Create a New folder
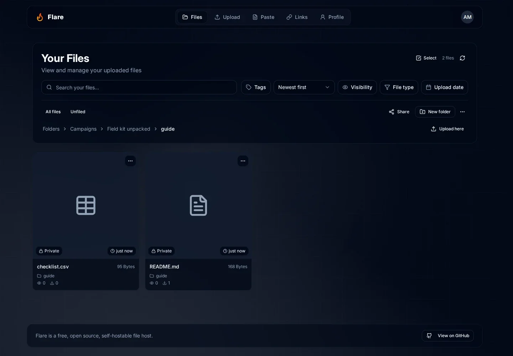 tap(435, 112)
